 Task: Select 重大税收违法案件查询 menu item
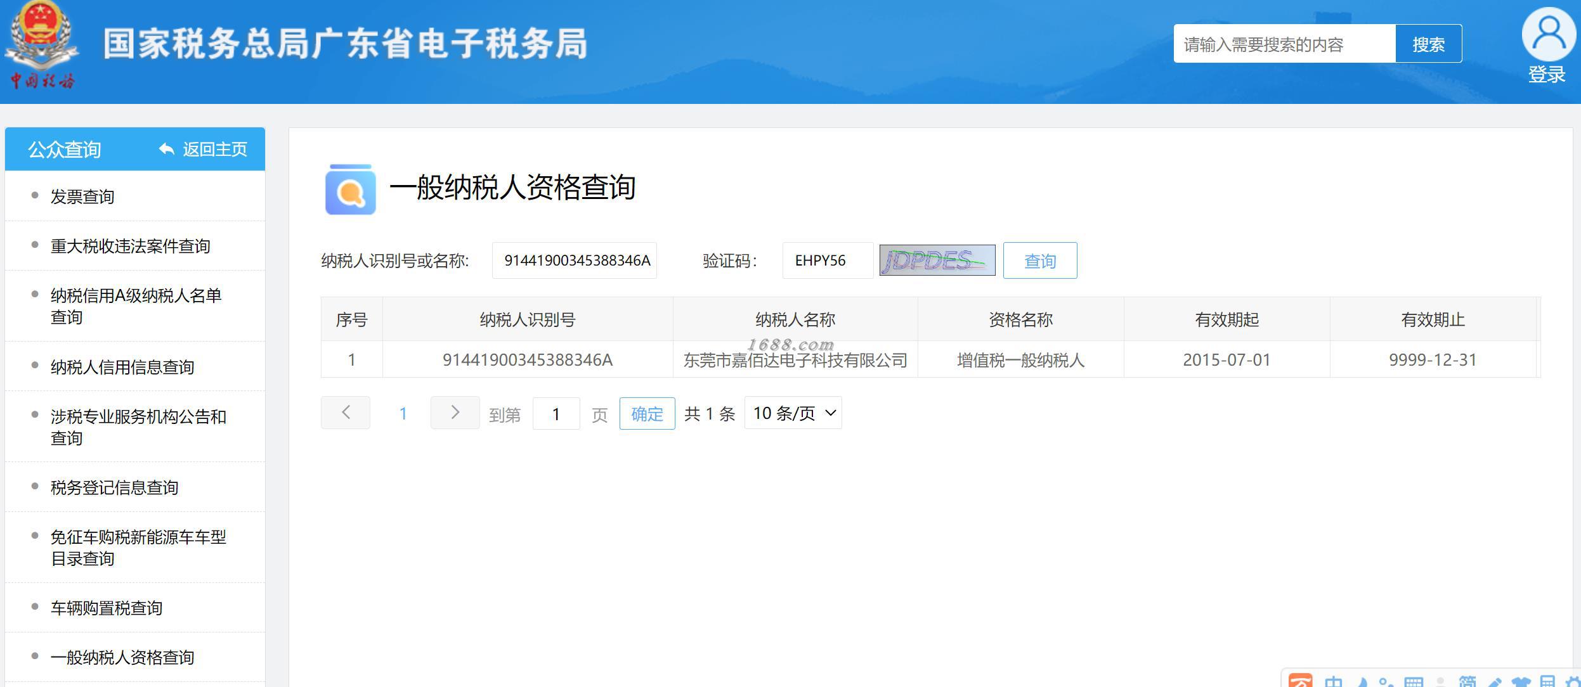coord(130,246)
